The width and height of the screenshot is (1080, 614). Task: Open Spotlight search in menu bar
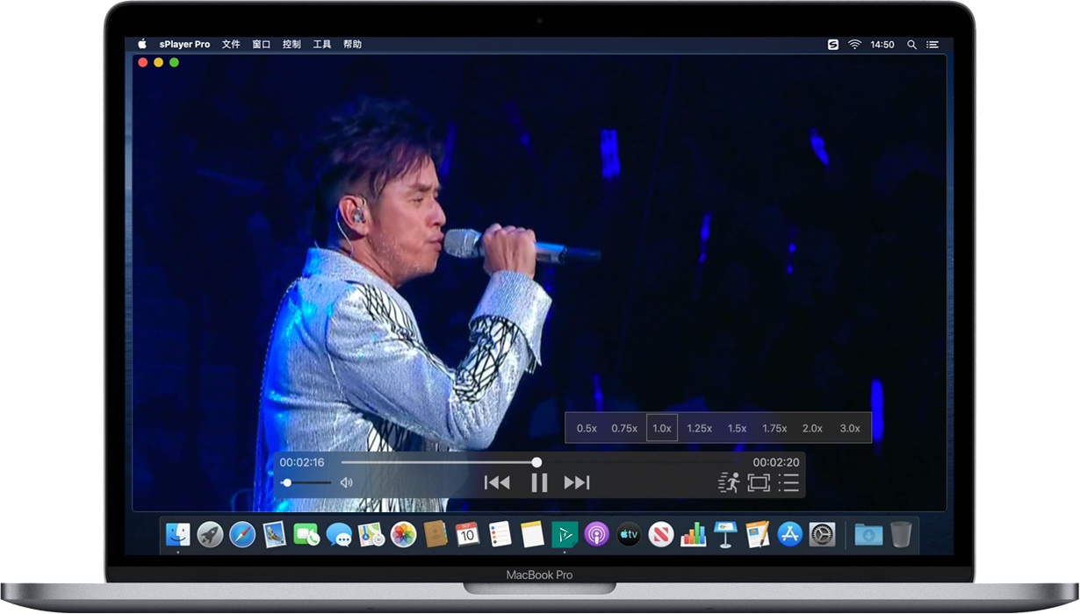pos(911,44)
